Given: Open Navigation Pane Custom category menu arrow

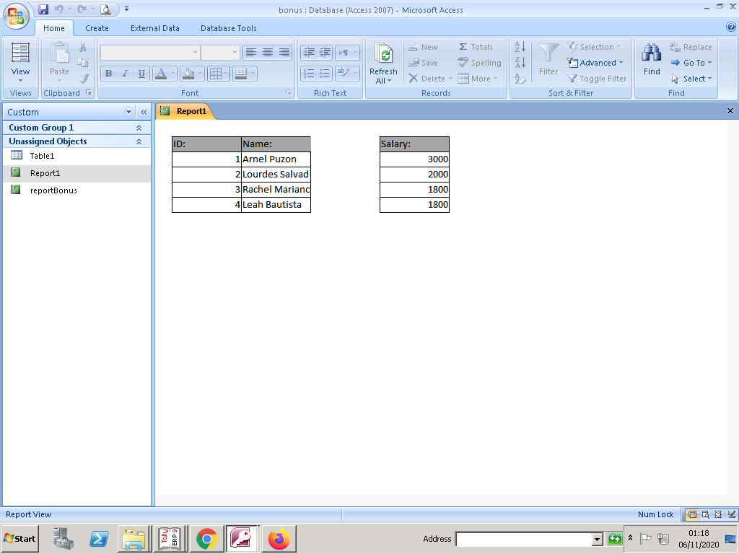Looking at the screenshot, I should pyautogui.click(x=128, y=112).
